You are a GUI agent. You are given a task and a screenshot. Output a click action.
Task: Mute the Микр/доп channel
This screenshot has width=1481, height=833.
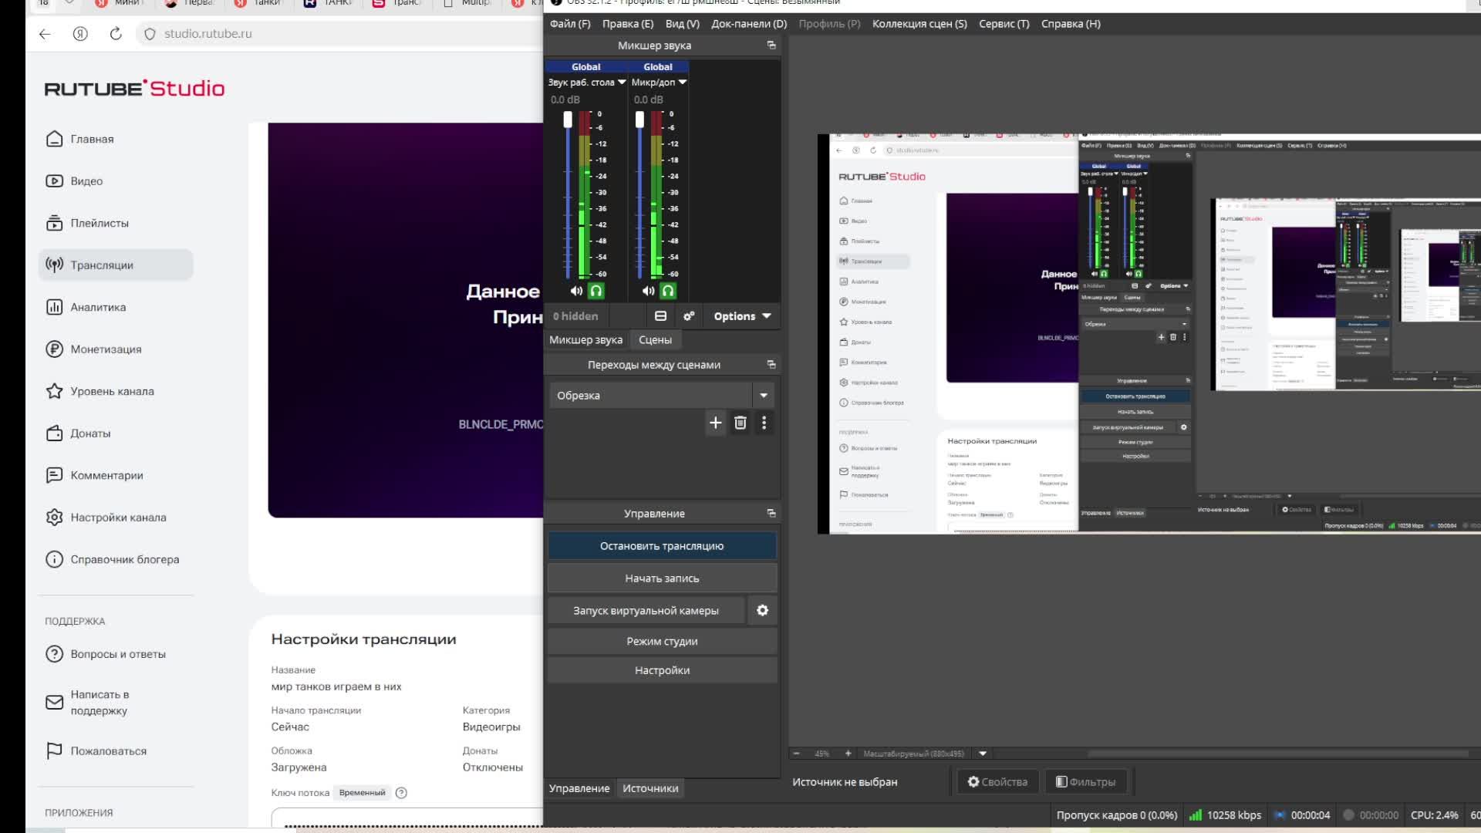tap(648, 291)
